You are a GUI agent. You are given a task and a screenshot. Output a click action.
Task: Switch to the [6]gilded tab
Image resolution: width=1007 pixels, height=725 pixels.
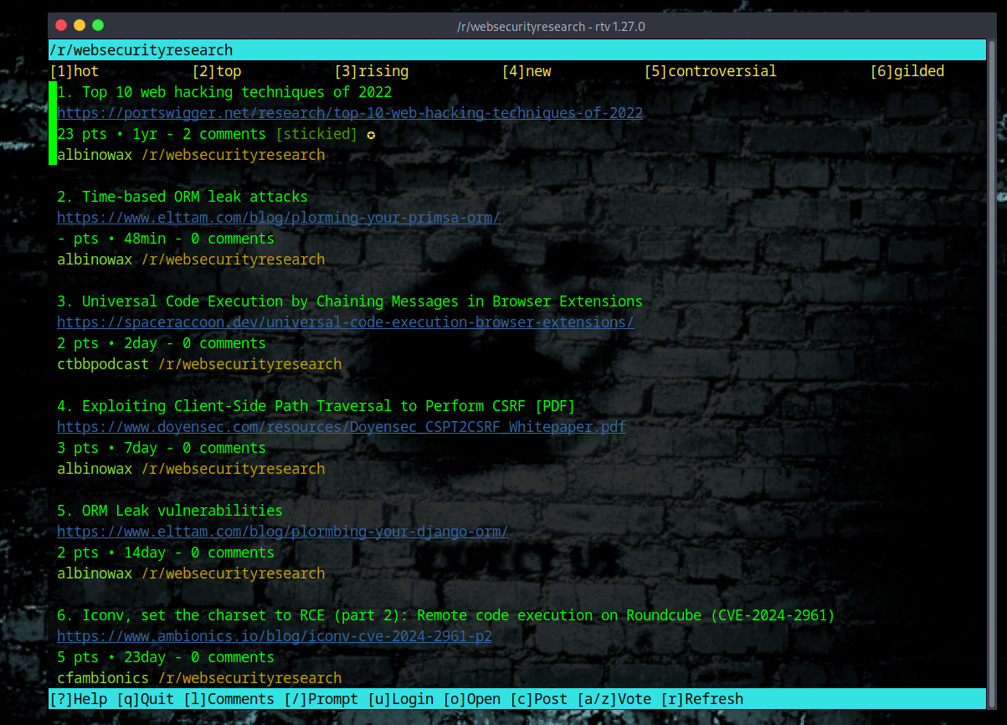point(907,71)
